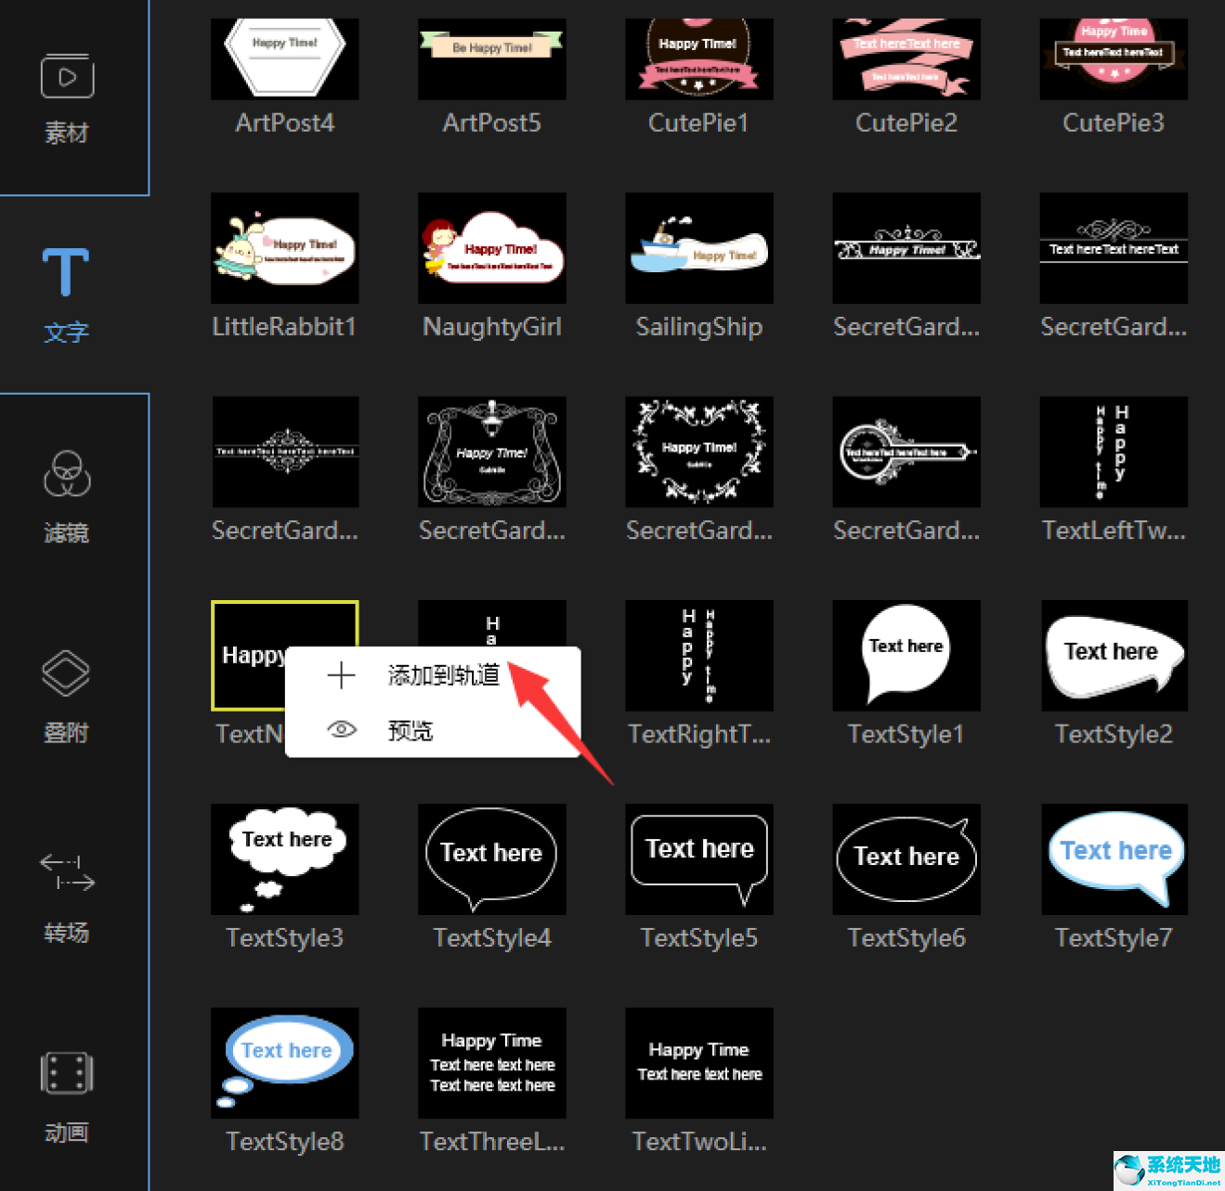Select the SailingShip text template
This screenshot has height=1191, width=1225.
(698, 249)
